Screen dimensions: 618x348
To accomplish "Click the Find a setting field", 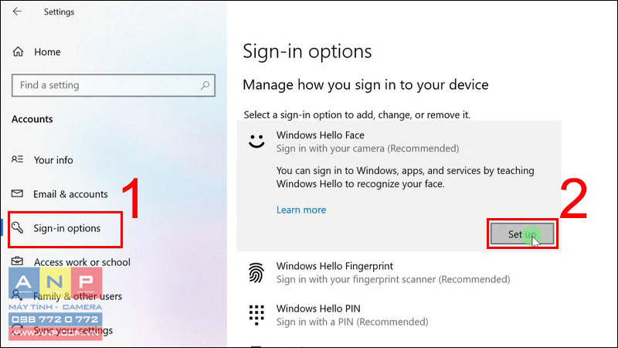I will click(114, 85).
